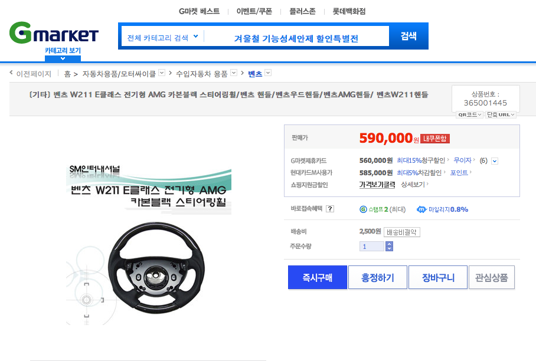Open 최대5%차감할인 details link

click(421, 173)
